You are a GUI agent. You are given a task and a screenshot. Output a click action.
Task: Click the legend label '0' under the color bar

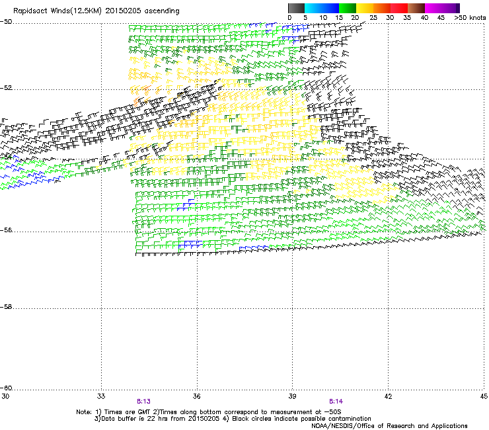click(x=289, y=18)
